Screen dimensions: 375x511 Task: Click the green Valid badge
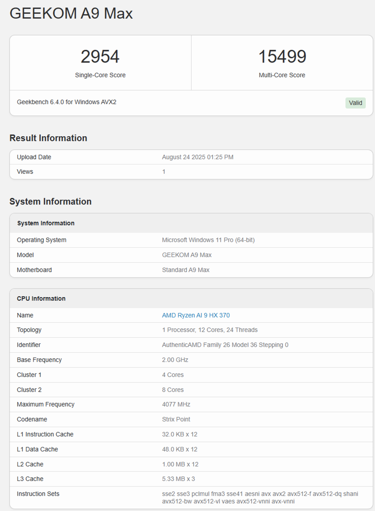click(x=356, y=103)
